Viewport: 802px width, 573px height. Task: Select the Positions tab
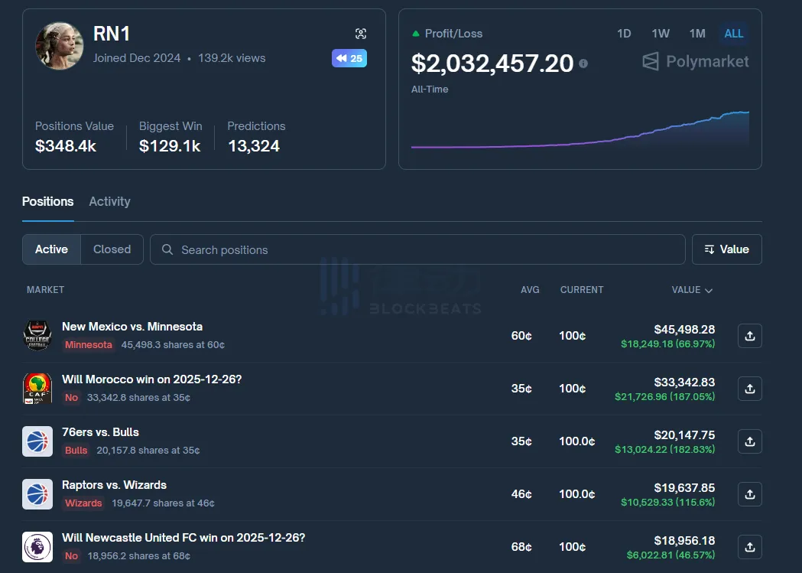coord(47,201)
